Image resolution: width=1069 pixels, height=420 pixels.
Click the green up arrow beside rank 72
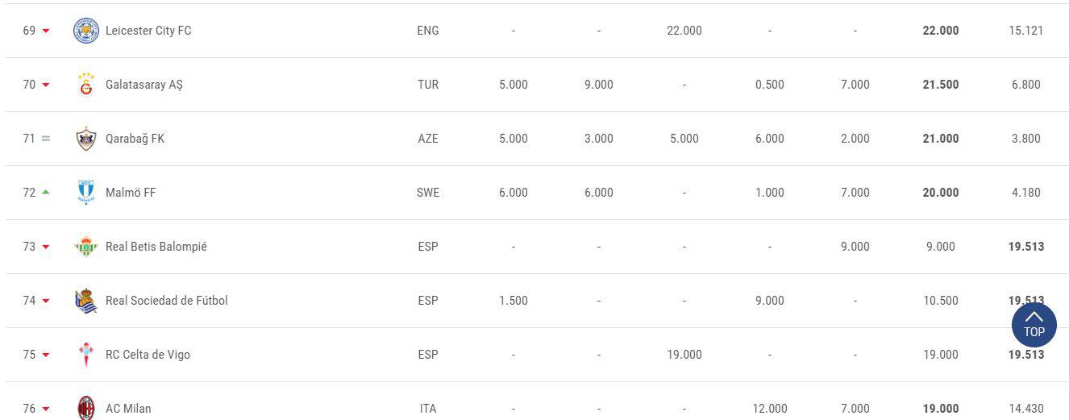[46, 193]
